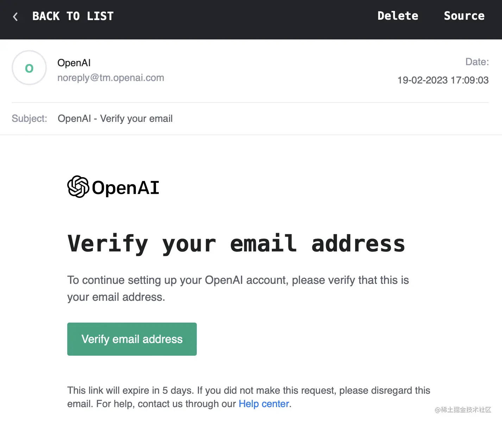
Task: Click the OpenAI knot logo icon
Action: click(x=78, y=187)
